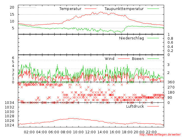This screenshot has width=182, height=137.
Task: Click the red Luftdruck legend line
Action: coord(153,106)
